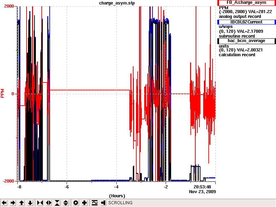276x207 pixels.
Task: Zoom in on the vertical axis (inward-pointing vertical triangles)
Action: pos(57,203)
